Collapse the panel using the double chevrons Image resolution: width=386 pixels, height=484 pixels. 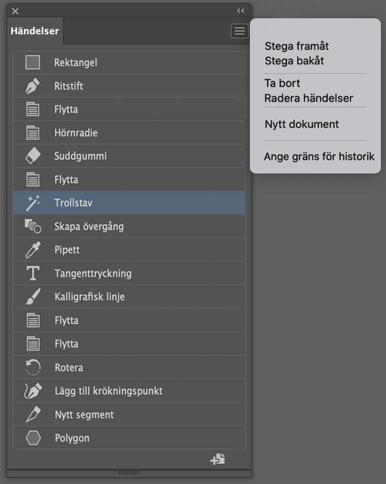coord(240,10)
